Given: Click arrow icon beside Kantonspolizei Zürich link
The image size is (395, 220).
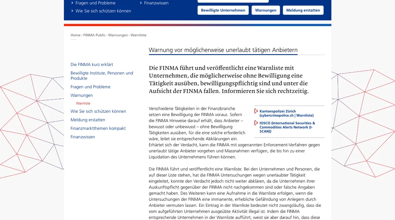Looking at the screenshot, I should [256, 111].
